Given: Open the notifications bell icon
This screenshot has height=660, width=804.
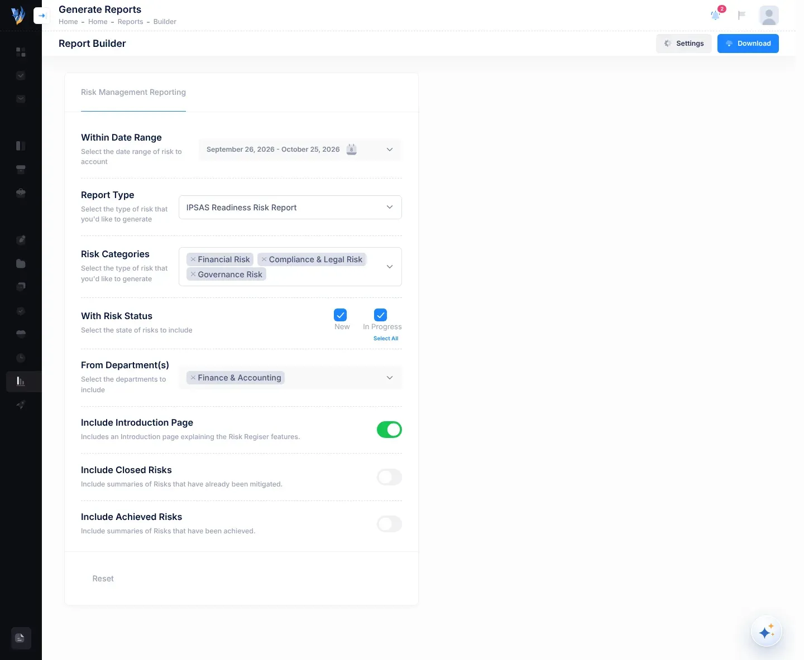Looking at the screenshot, I should (x=715, y=15).
